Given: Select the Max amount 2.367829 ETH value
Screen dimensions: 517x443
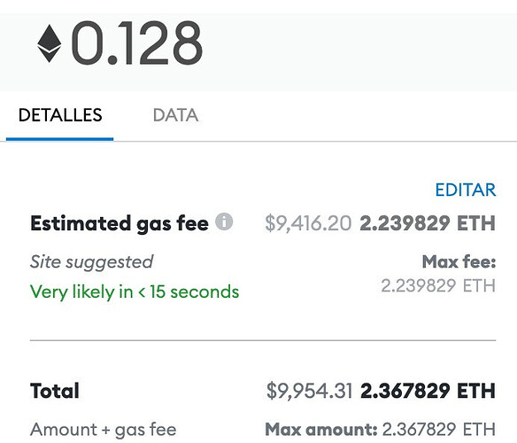Looking at the screenshot, I should tap(439, 430).
